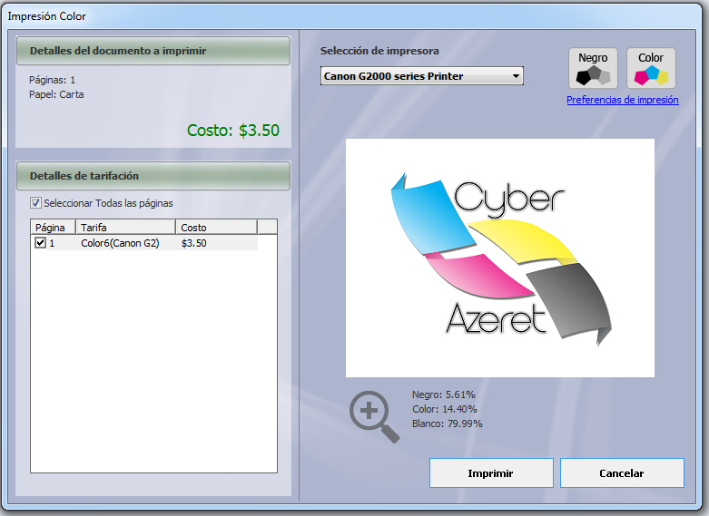Uncheck page 1 in the pricing list

pos(40,243)
